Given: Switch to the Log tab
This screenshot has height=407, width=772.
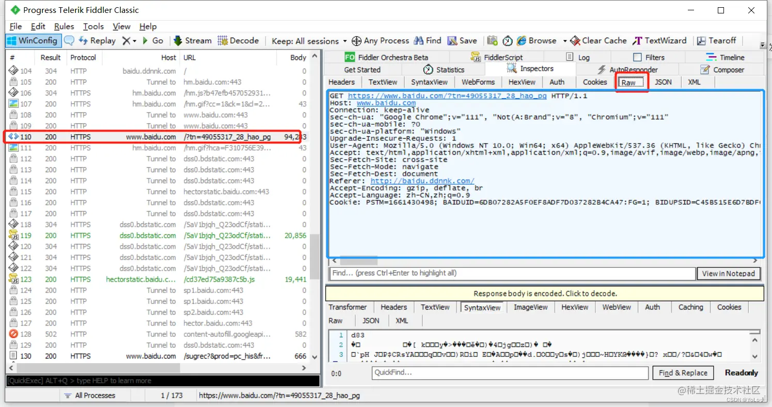Looking at the screenshot, I should (x=578, y=57).
